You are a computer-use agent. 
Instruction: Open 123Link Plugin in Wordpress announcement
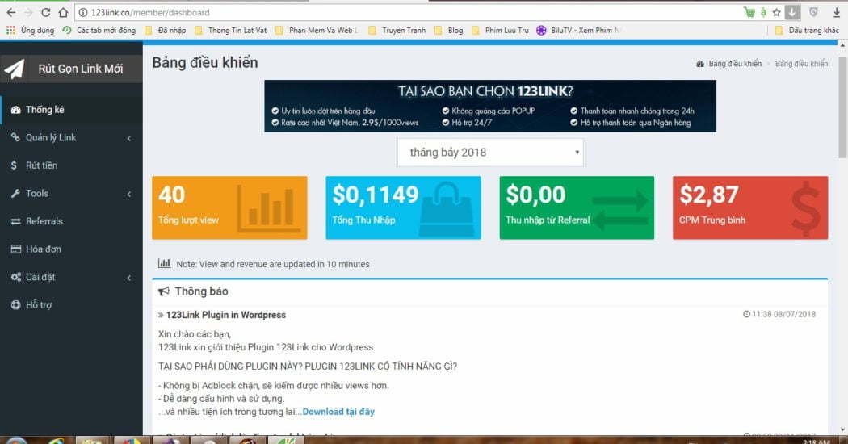(x=225, y=315)
